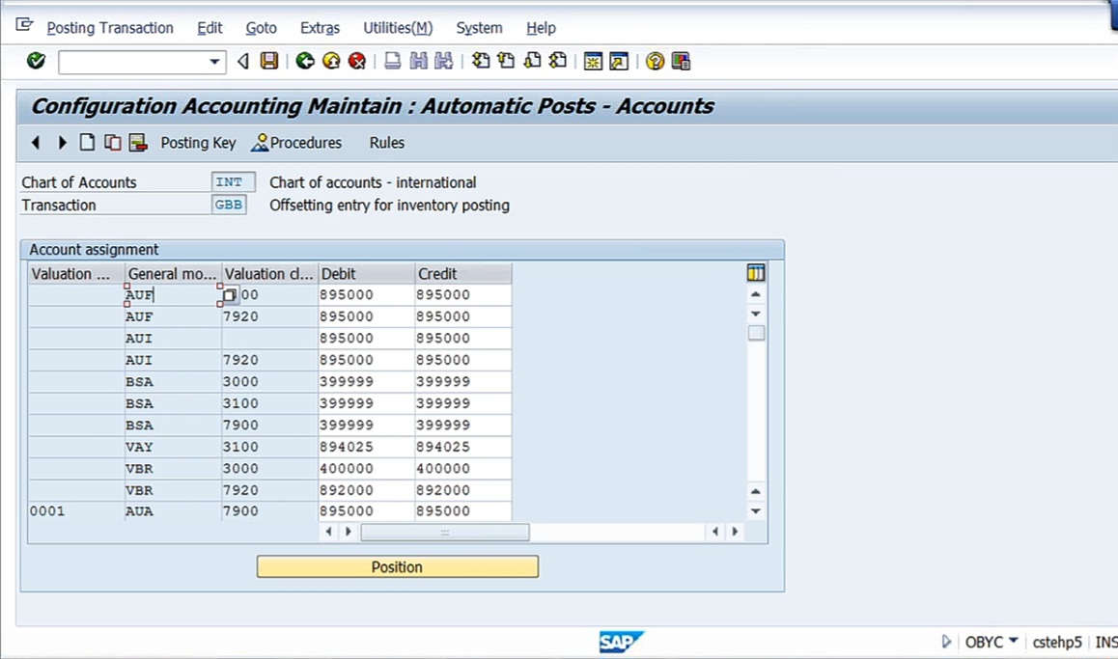
Task: Click the Chart of Accounts INT field
Action: pyautogui.click(x=233, y=182)
